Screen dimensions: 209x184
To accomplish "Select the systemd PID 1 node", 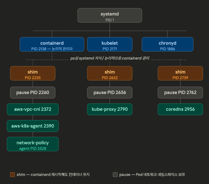I will 110,15.
